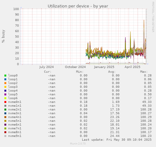The image size is (156, 147).
Task: Click the nvme5n1 mustard legend swatch
Action: [5, 121]
